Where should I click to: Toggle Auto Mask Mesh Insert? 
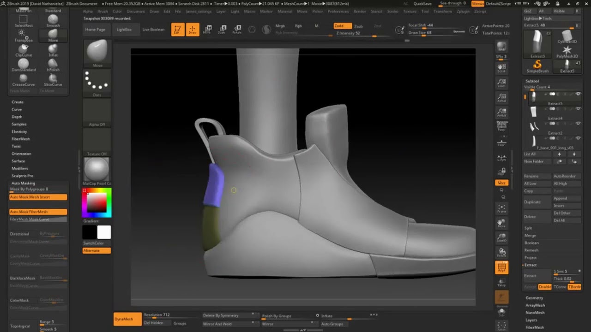pyautogui.click(x=38, y=197)
